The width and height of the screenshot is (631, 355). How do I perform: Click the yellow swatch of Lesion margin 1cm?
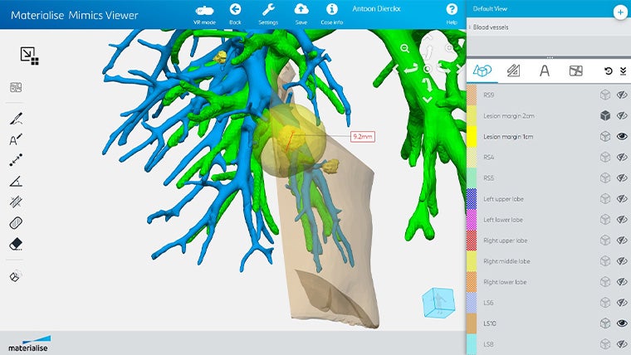click(472, 137)
